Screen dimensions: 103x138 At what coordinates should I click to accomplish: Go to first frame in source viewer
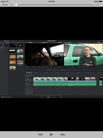[x=39, y=67]
